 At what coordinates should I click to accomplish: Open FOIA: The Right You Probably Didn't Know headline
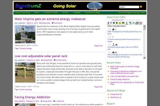click(125, 33)
